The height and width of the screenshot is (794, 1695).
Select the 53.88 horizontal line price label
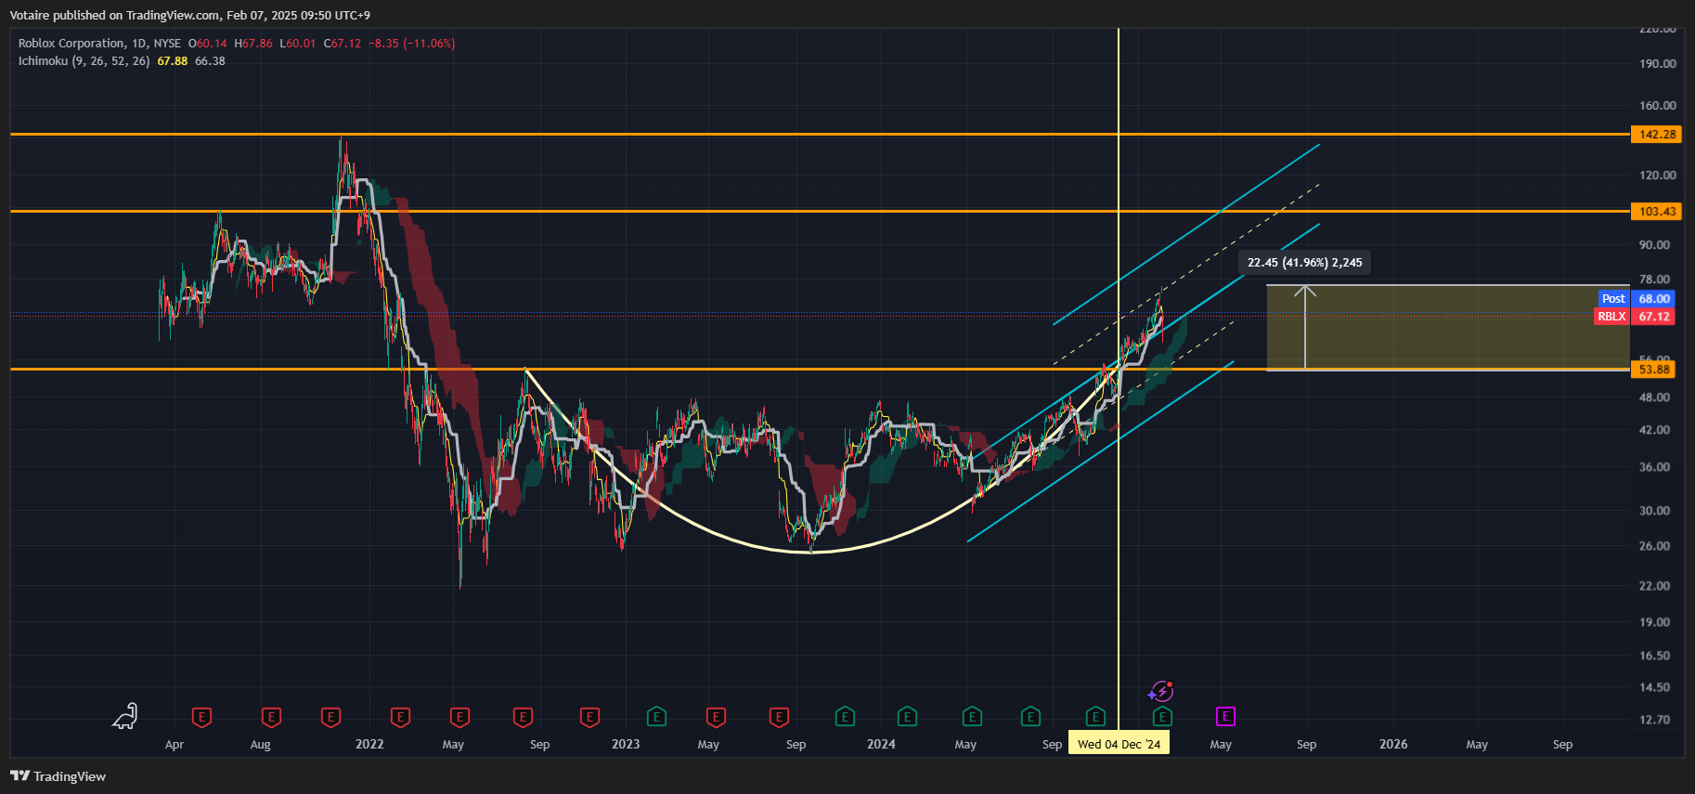(1653, 370)
